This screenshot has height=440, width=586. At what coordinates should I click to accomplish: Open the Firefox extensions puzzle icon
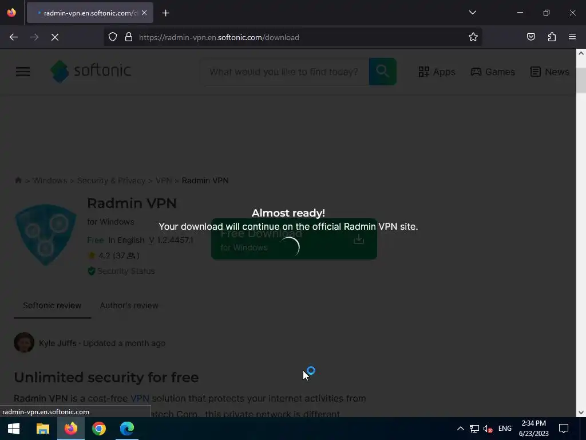click(x=552, y=37)
